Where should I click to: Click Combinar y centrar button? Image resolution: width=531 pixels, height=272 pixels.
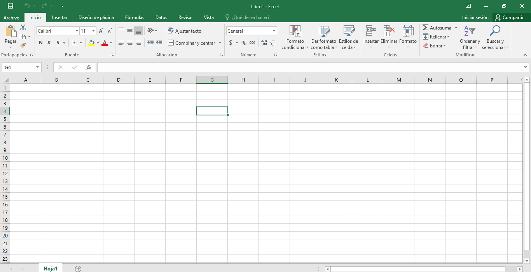point(192,43)
